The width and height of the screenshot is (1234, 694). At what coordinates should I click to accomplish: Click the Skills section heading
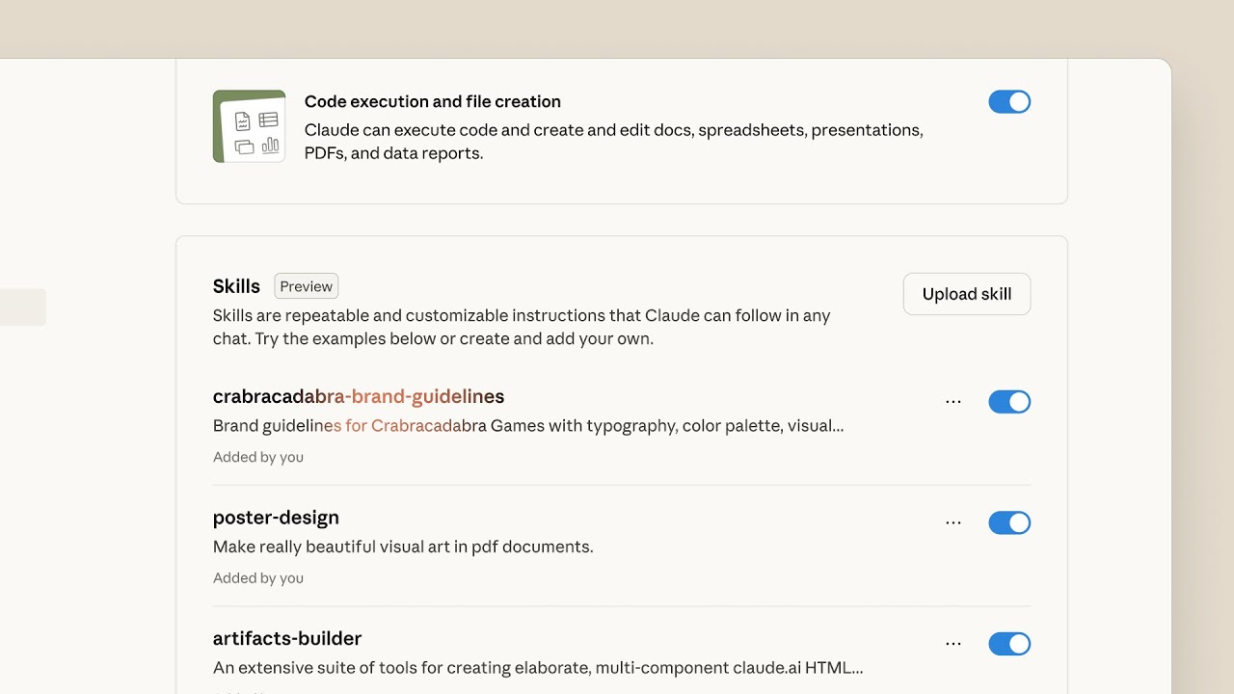tap(235, 285)
